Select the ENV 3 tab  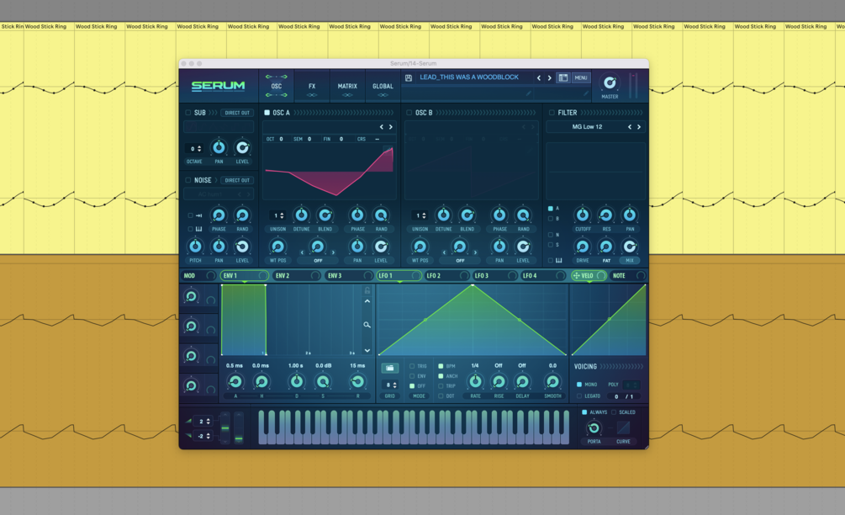(x=349, y=275)
